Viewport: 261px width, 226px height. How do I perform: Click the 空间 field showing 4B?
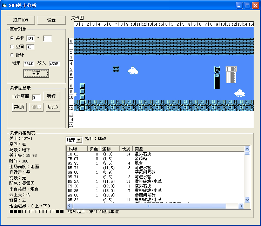click(31, 47)
